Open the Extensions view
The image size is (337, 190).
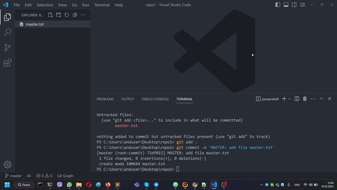coord(7,63)
